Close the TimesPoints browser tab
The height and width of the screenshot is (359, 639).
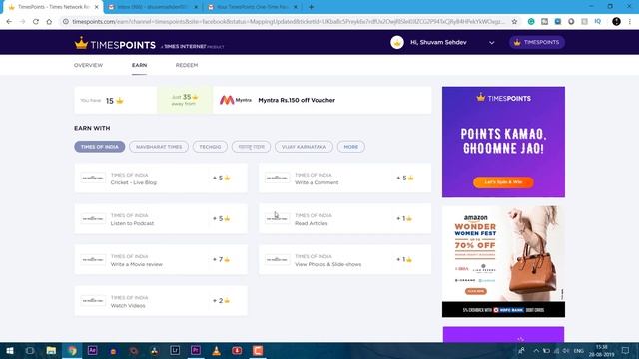coord(97,7)
